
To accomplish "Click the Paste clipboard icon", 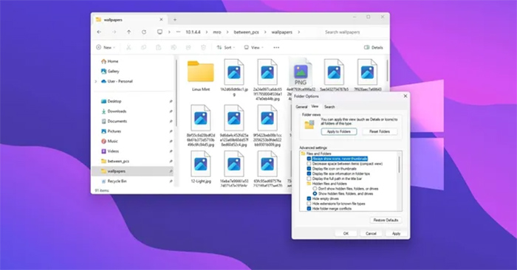I will click(x=159, y=47).
